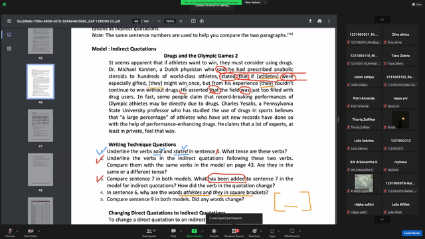Show page thumbnails view in sidebar
This screenshot has height=239, width=425.
(9, 35)
